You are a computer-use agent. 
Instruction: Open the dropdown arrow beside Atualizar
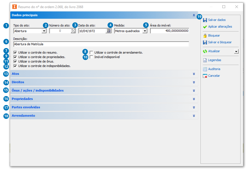click(x=236, y=51)
